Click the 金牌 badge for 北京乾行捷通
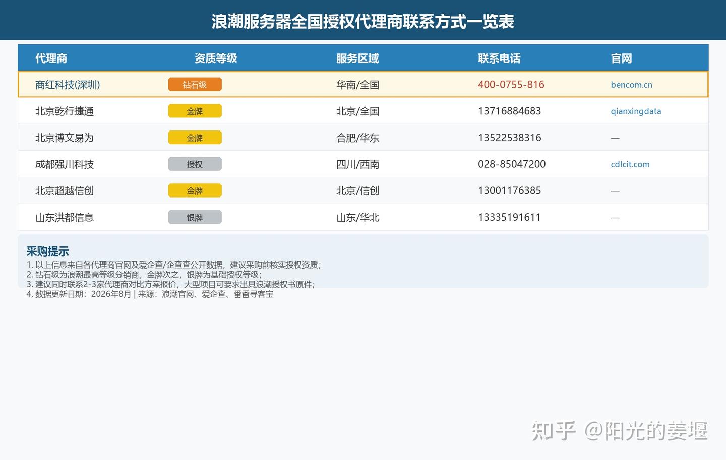 coord(195,111)
